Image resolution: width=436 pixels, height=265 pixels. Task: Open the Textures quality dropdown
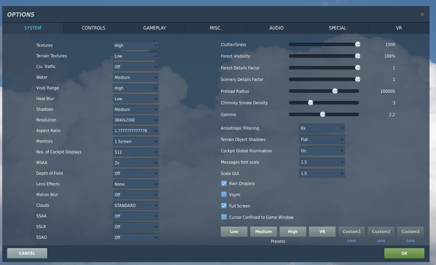[135, 45]
